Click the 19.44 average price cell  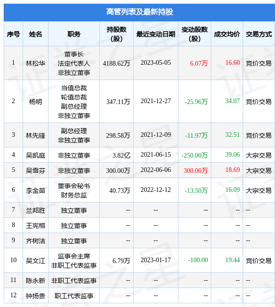click(x=232, y=260)
